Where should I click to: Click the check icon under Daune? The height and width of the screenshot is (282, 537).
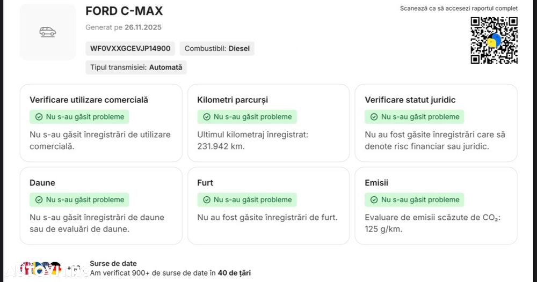39,200
